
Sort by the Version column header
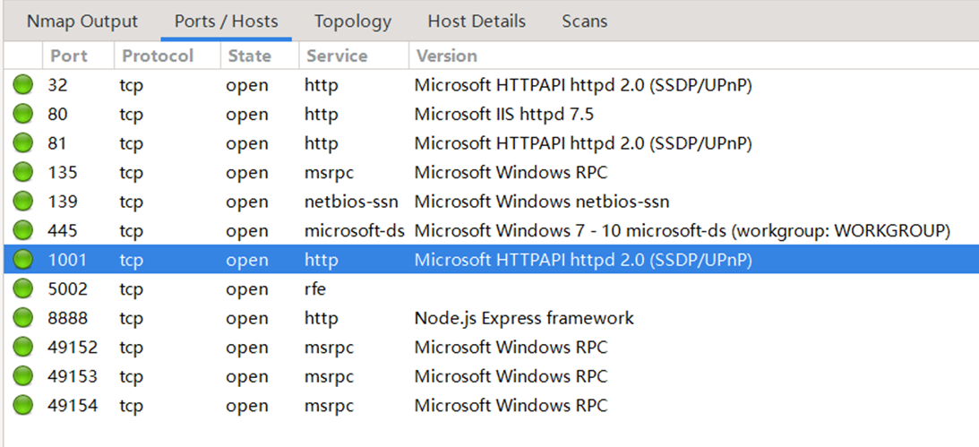click(447, 56)
